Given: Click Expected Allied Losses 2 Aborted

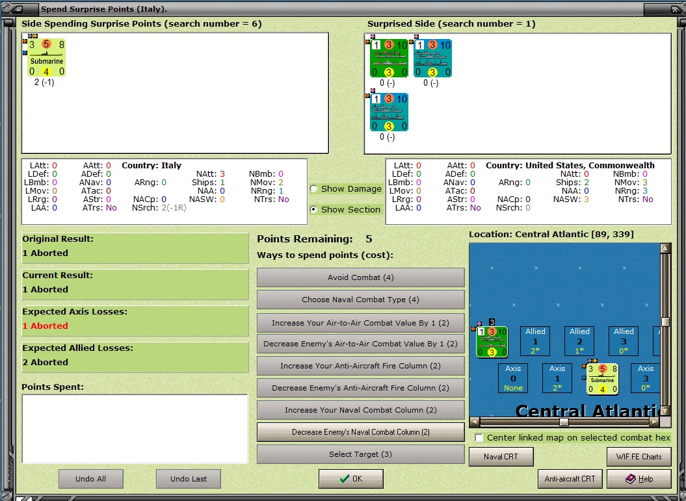Looking at the screenshot, I should click(x=45, y=362).
